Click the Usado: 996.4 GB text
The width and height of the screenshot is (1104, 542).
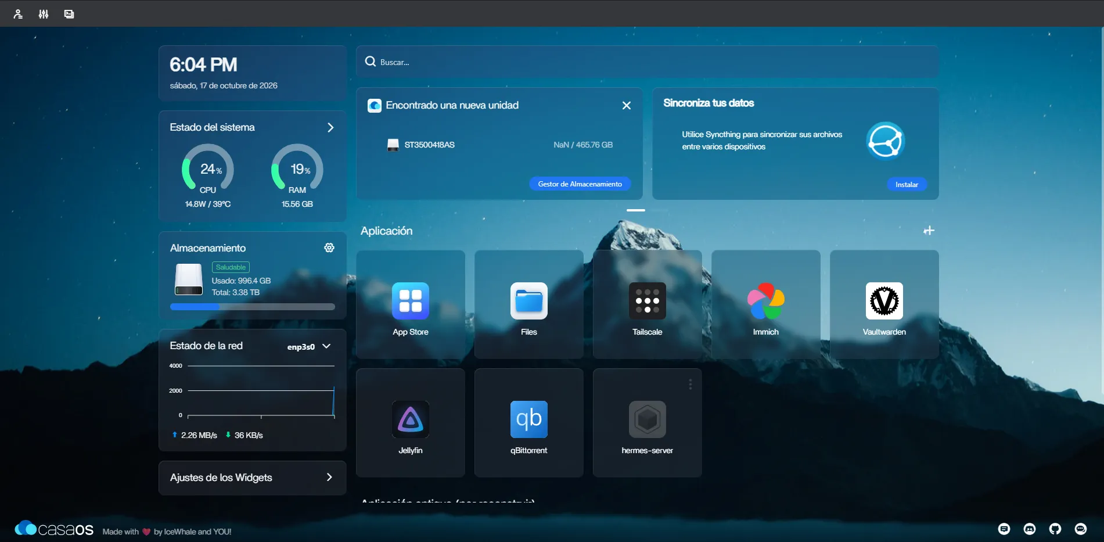(x=241, y=281)
